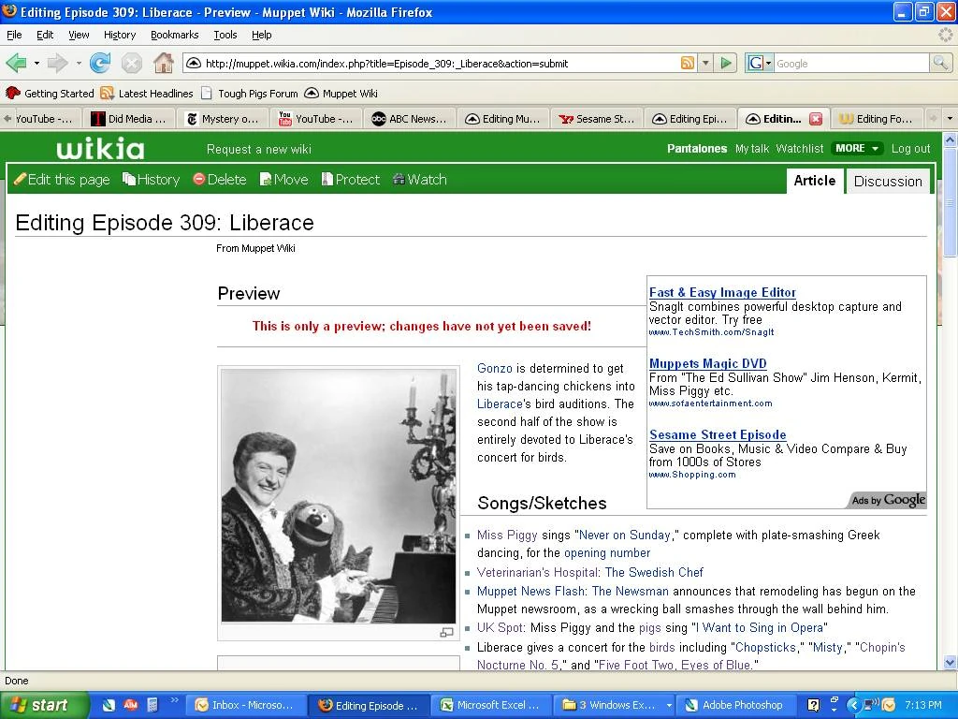
Task: Open the Help menu
Action: point(262,35)
